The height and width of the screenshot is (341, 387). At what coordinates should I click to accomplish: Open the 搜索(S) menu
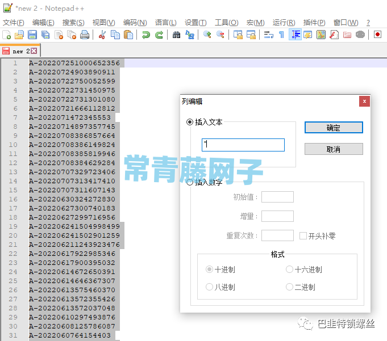click(73, 23)
